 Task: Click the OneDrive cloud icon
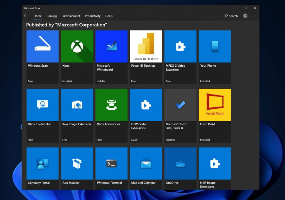pyautogui.click(x=180, y=163)
